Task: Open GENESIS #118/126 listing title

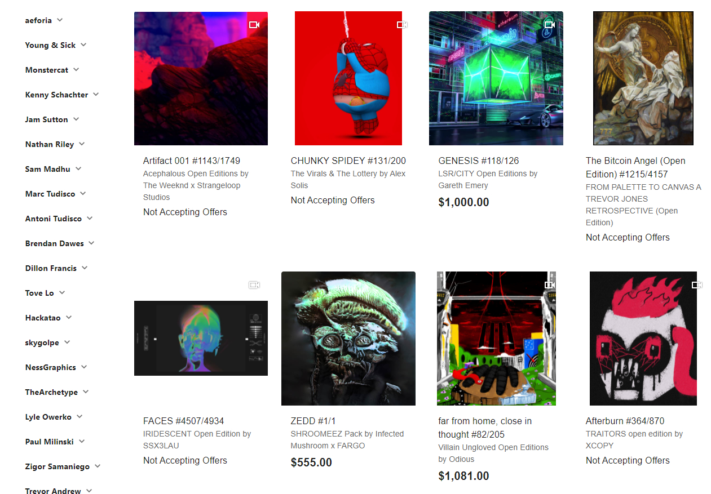Action: point(479,161)
